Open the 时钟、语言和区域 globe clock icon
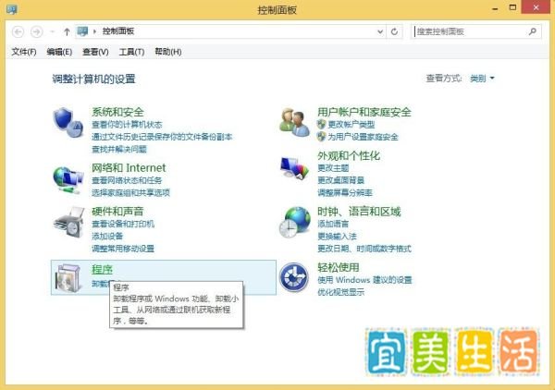Screen dimensions: 555x390 tap(294, 223)
